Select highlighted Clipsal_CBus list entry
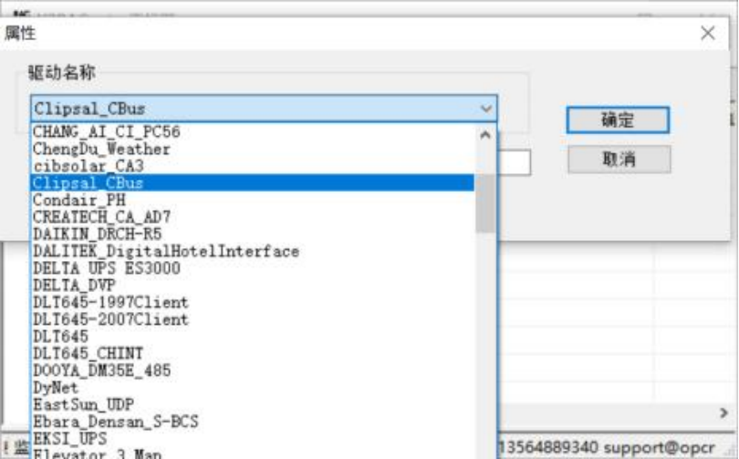The image size is (739, 459). point(253,183)
